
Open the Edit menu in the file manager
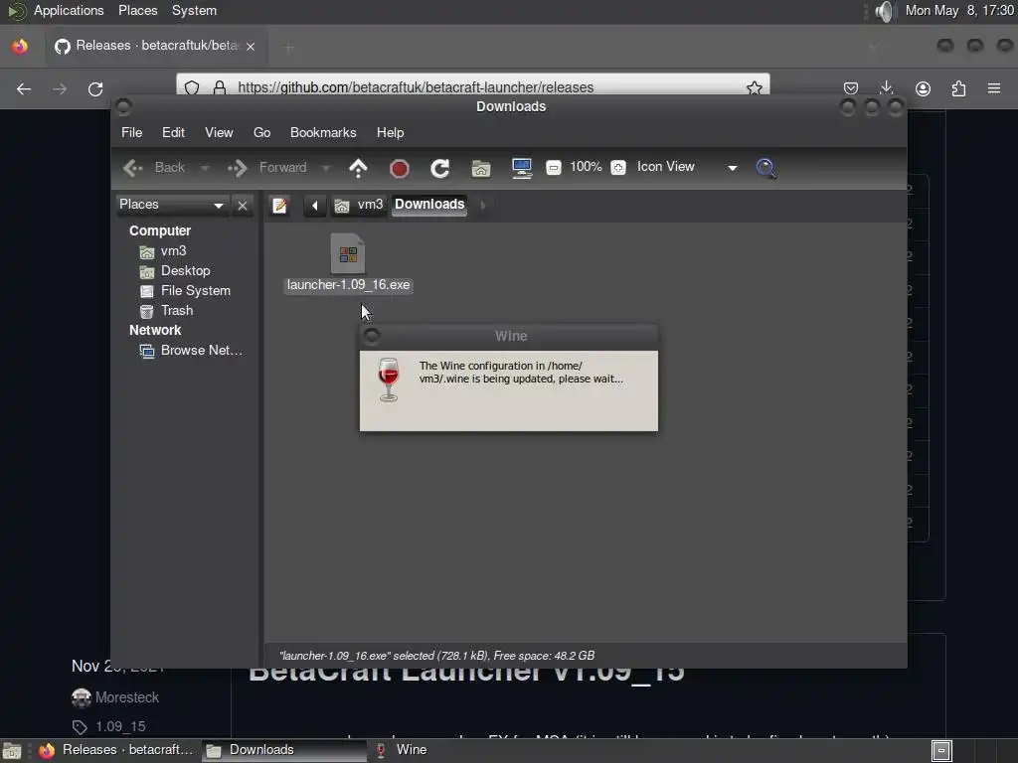pos(173,132)
